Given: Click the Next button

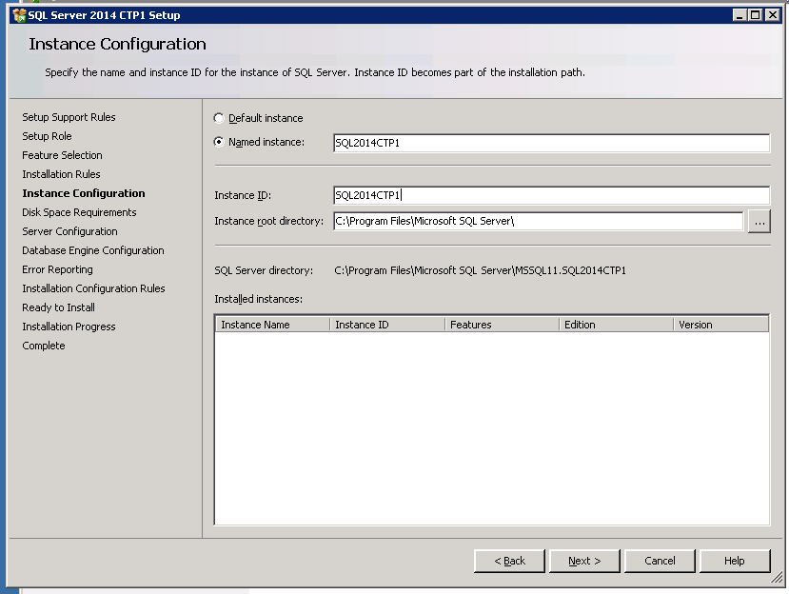Looking at the screenshot, I should tap(584, 561).
